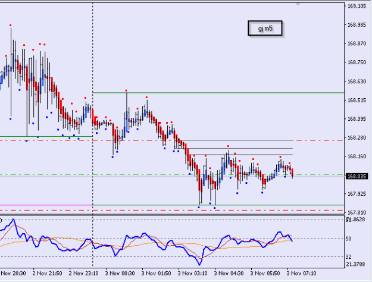372x282 pixels.
Task: Click indicator minimum value 21.3788
Action: click(355, 264)
